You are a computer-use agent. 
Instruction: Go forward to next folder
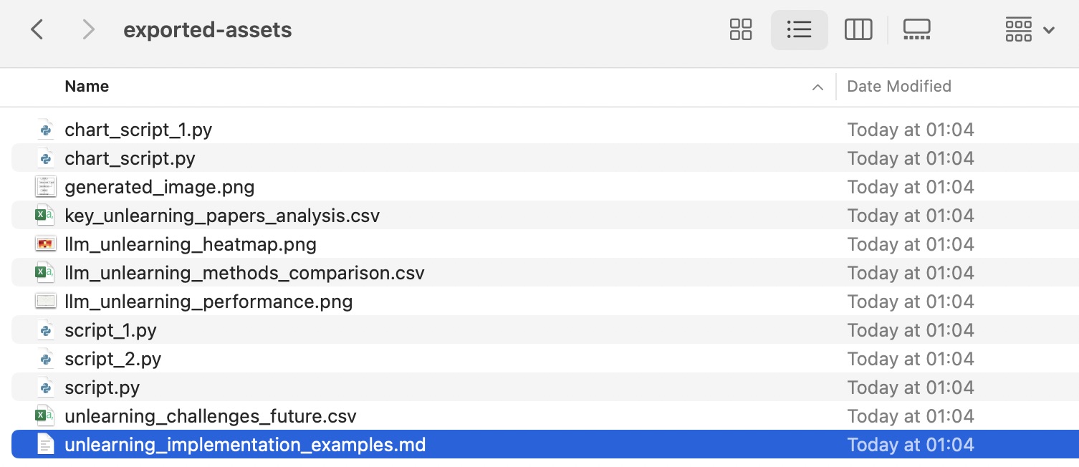[x=88, y=30]
